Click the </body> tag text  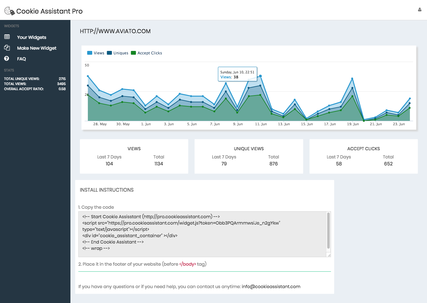tap(188, 264)
